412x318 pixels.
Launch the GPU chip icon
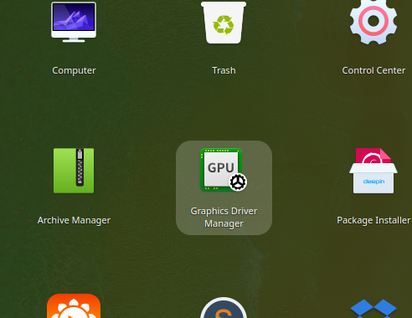224,170
